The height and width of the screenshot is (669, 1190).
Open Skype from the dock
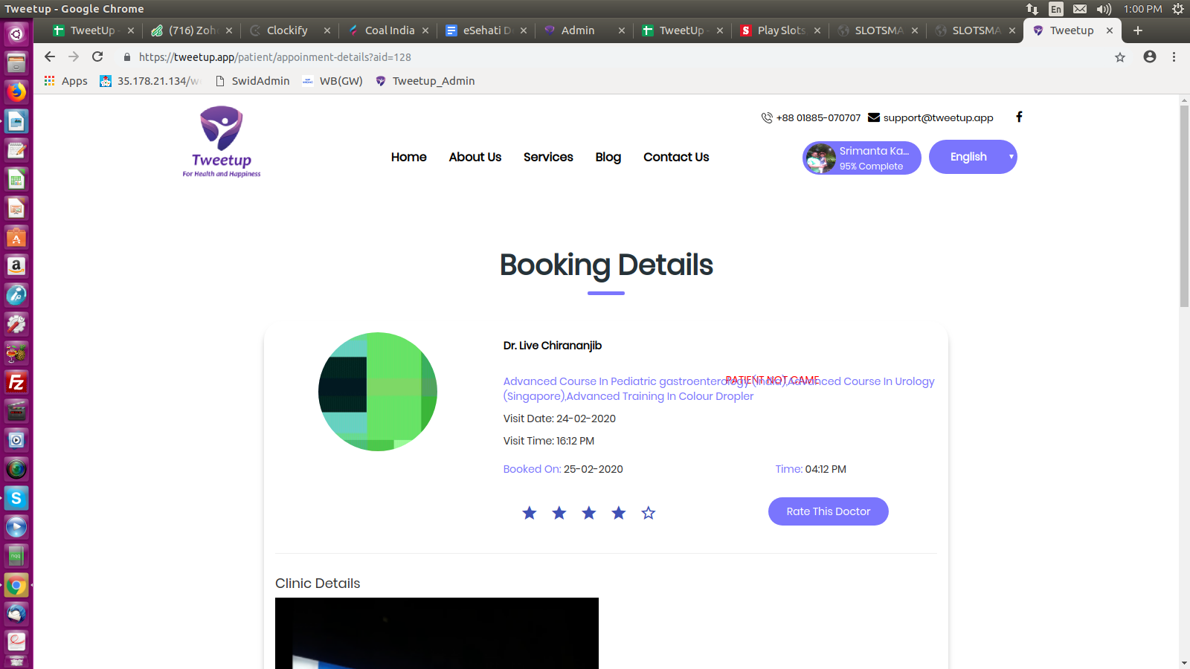click(16, 498)
